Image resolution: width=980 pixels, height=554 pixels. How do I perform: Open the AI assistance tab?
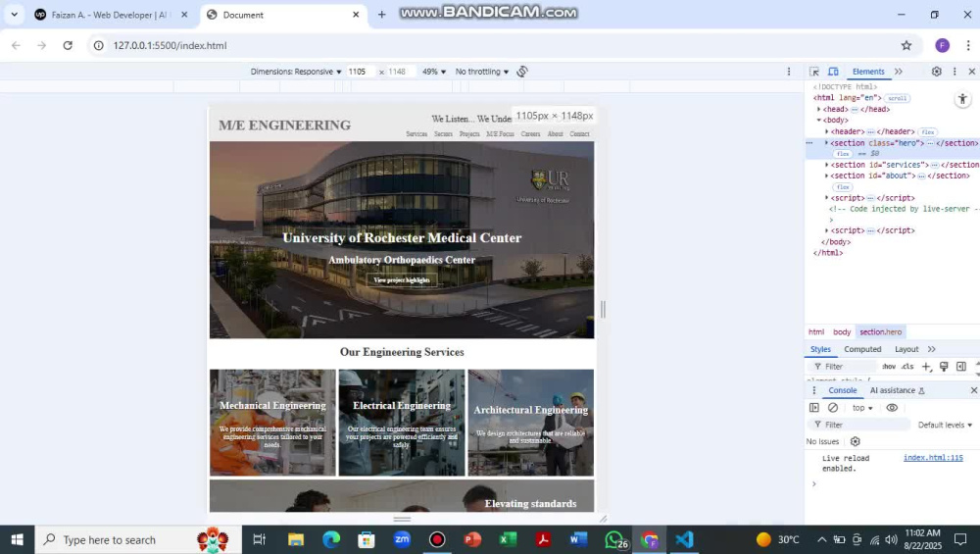click(897, 390)
